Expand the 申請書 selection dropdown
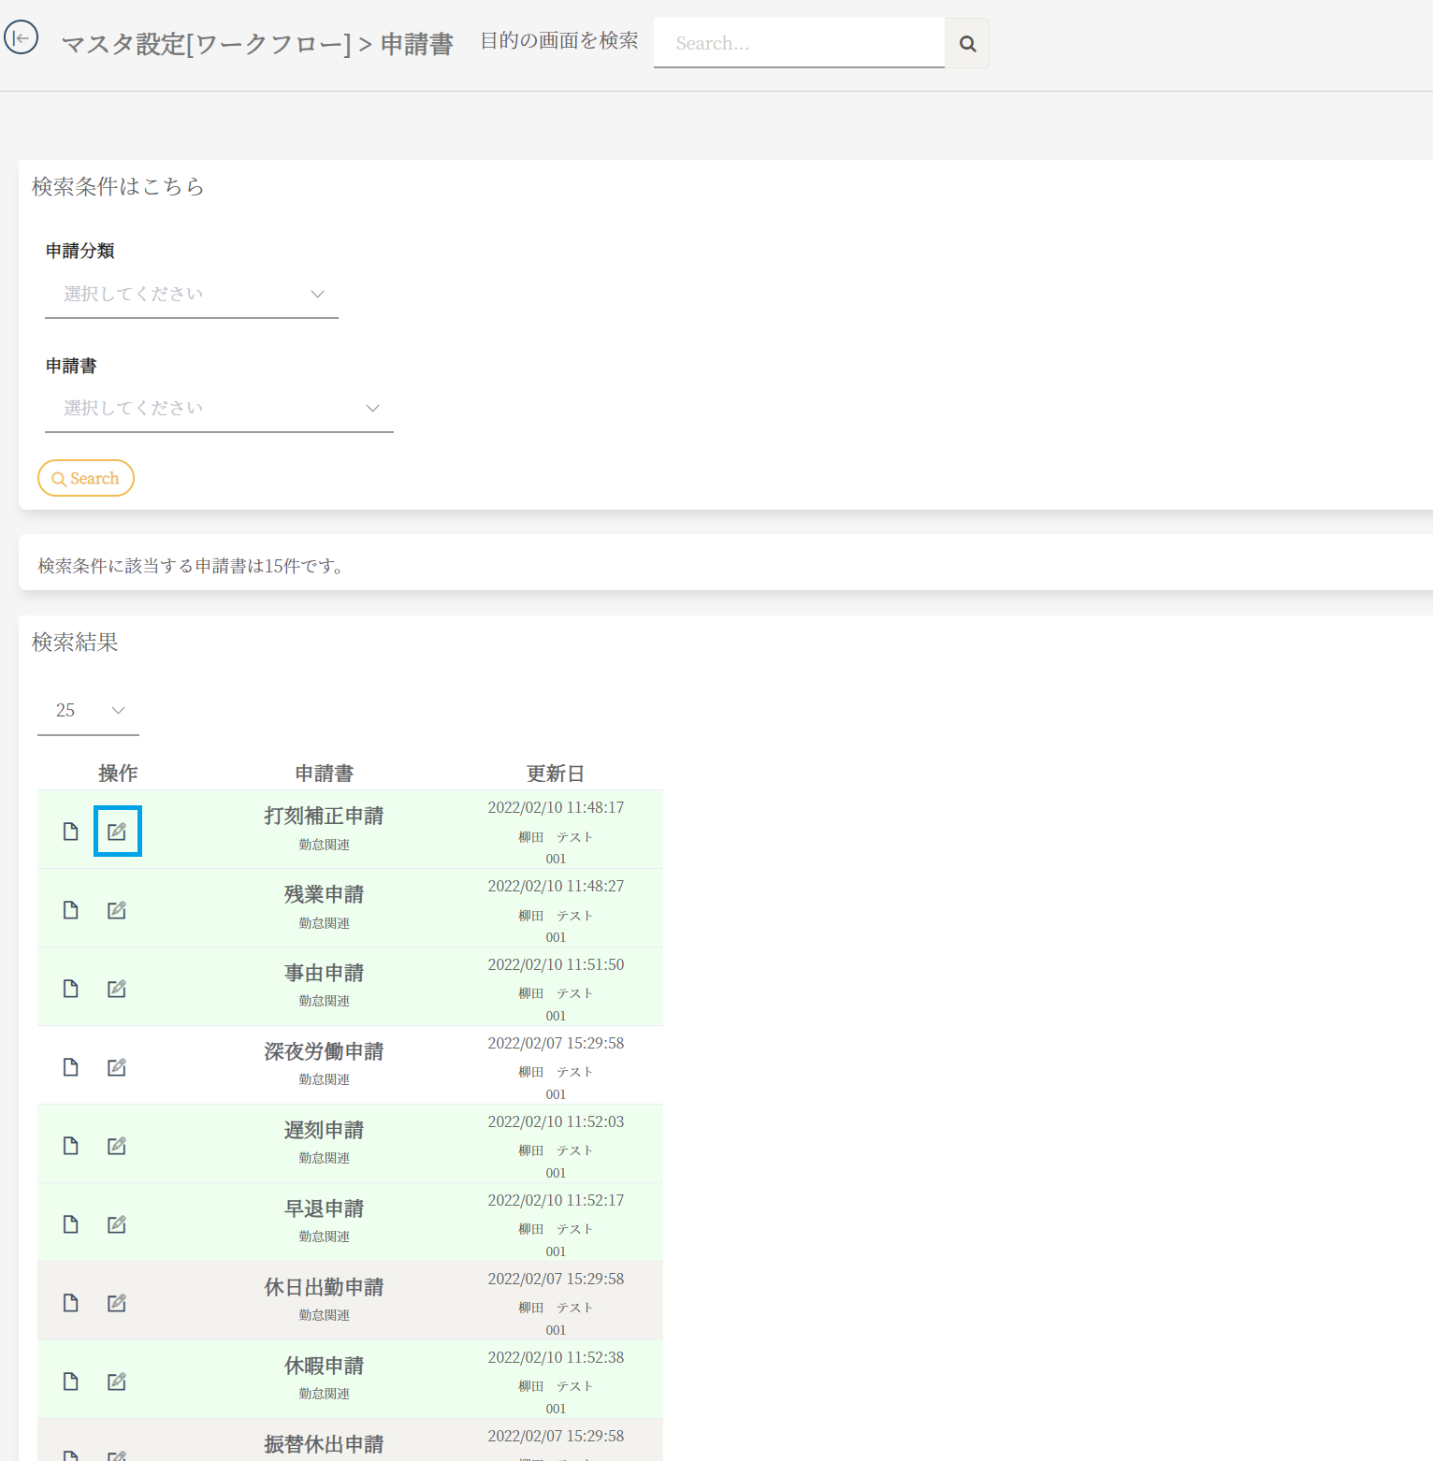This screenshot has width=1433, height=1461. click(219, 409)
